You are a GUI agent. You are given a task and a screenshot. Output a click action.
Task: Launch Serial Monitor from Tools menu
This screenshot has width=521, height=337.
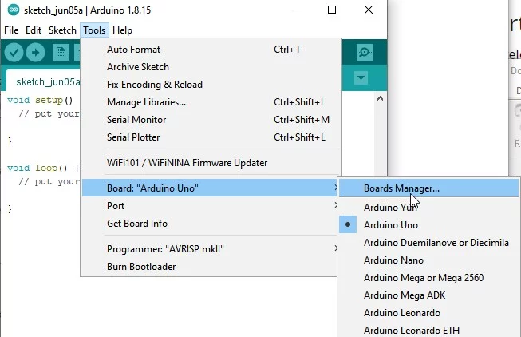click(211, 120)
